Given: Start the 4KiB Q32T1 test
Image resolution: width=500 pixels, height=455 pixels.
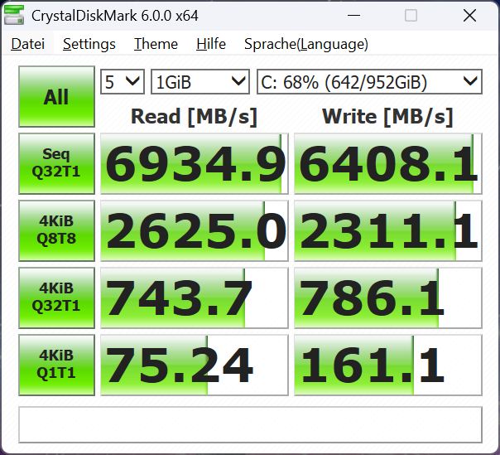Looking at the screenshot, I should tap(57, 298).
